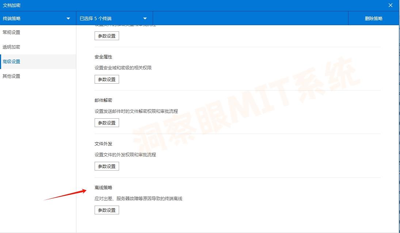400x233 pixels.
Task: Click text 设置安全域和密级的相关权限
Action: click(123, 68)
